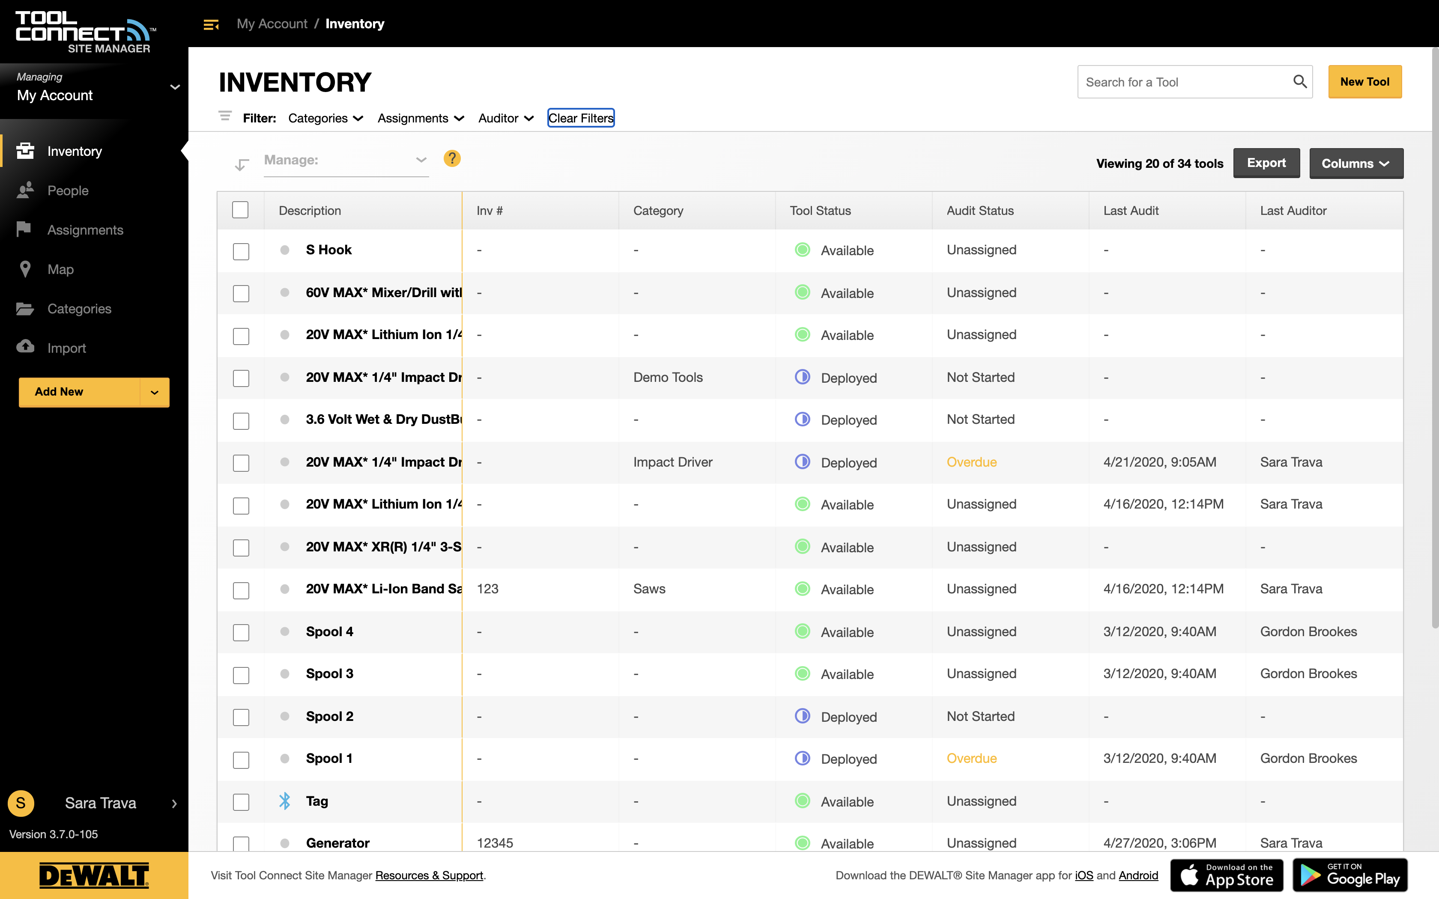Click the New Tool button
The image size is (1439, 899).
pyautogui.click(x=1364, y=81)
